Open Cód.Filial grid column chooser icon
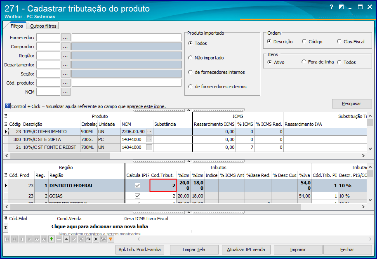 coord(6,219)
